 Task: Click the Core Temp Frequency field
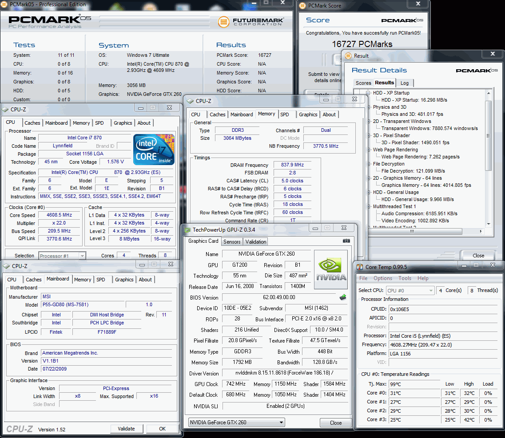click(443, 345)
